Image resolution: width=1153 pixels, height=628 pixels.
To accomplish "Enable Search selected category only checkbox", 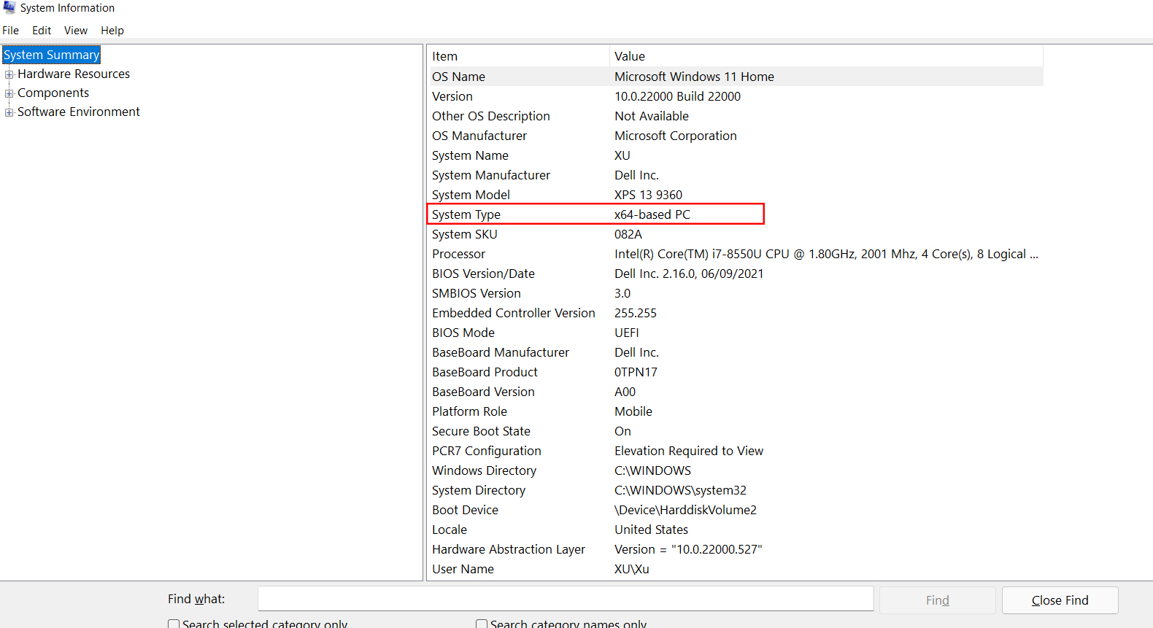I will click(x=174, y=624).
